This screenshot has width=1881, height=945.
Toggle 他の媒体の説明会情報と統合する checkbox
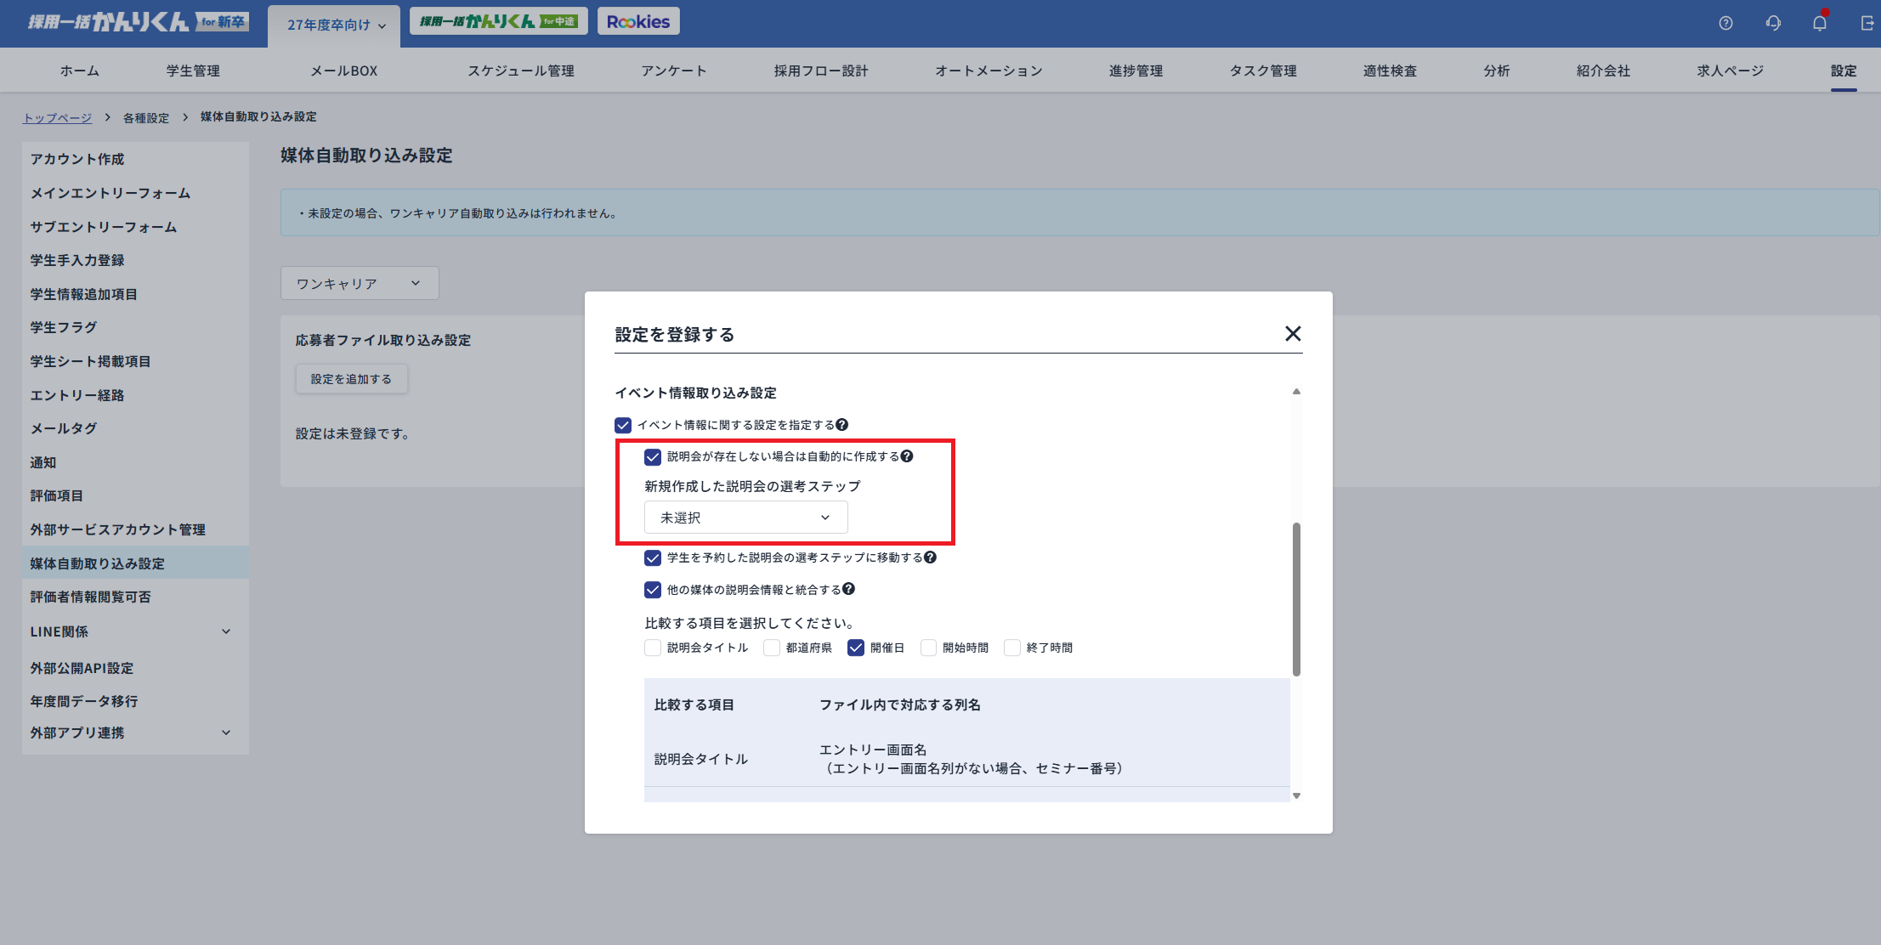[653, 590]
